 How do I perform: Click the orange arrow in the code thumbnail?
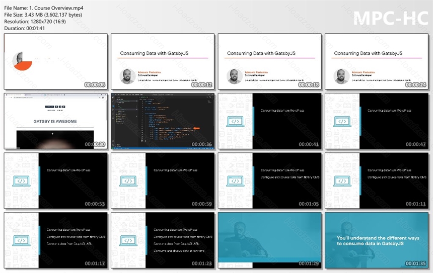(196, 128)
